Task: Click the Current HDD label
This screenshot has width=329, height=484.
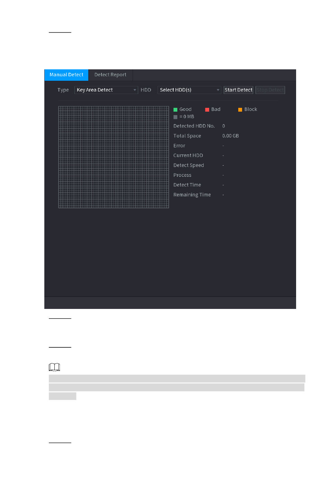Action: click(188, 156)
